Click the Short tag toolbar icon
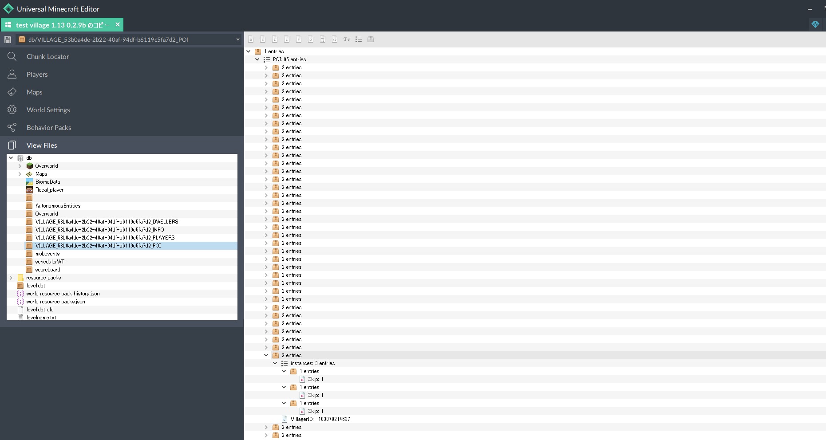826x440 pixels. click(x=263, y=39)
